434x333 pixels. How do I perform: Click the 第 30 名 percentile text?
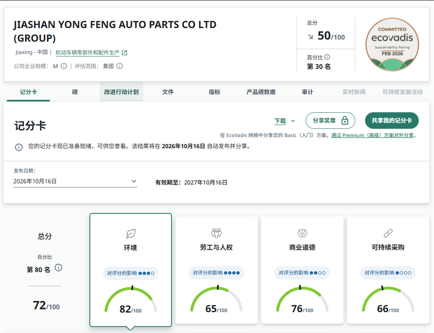pyautogui.click(x=319, y=67)
